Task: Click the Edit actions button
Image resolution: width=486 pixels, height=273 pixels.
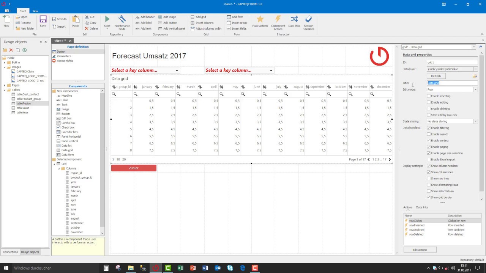Action: coord(420,250)
